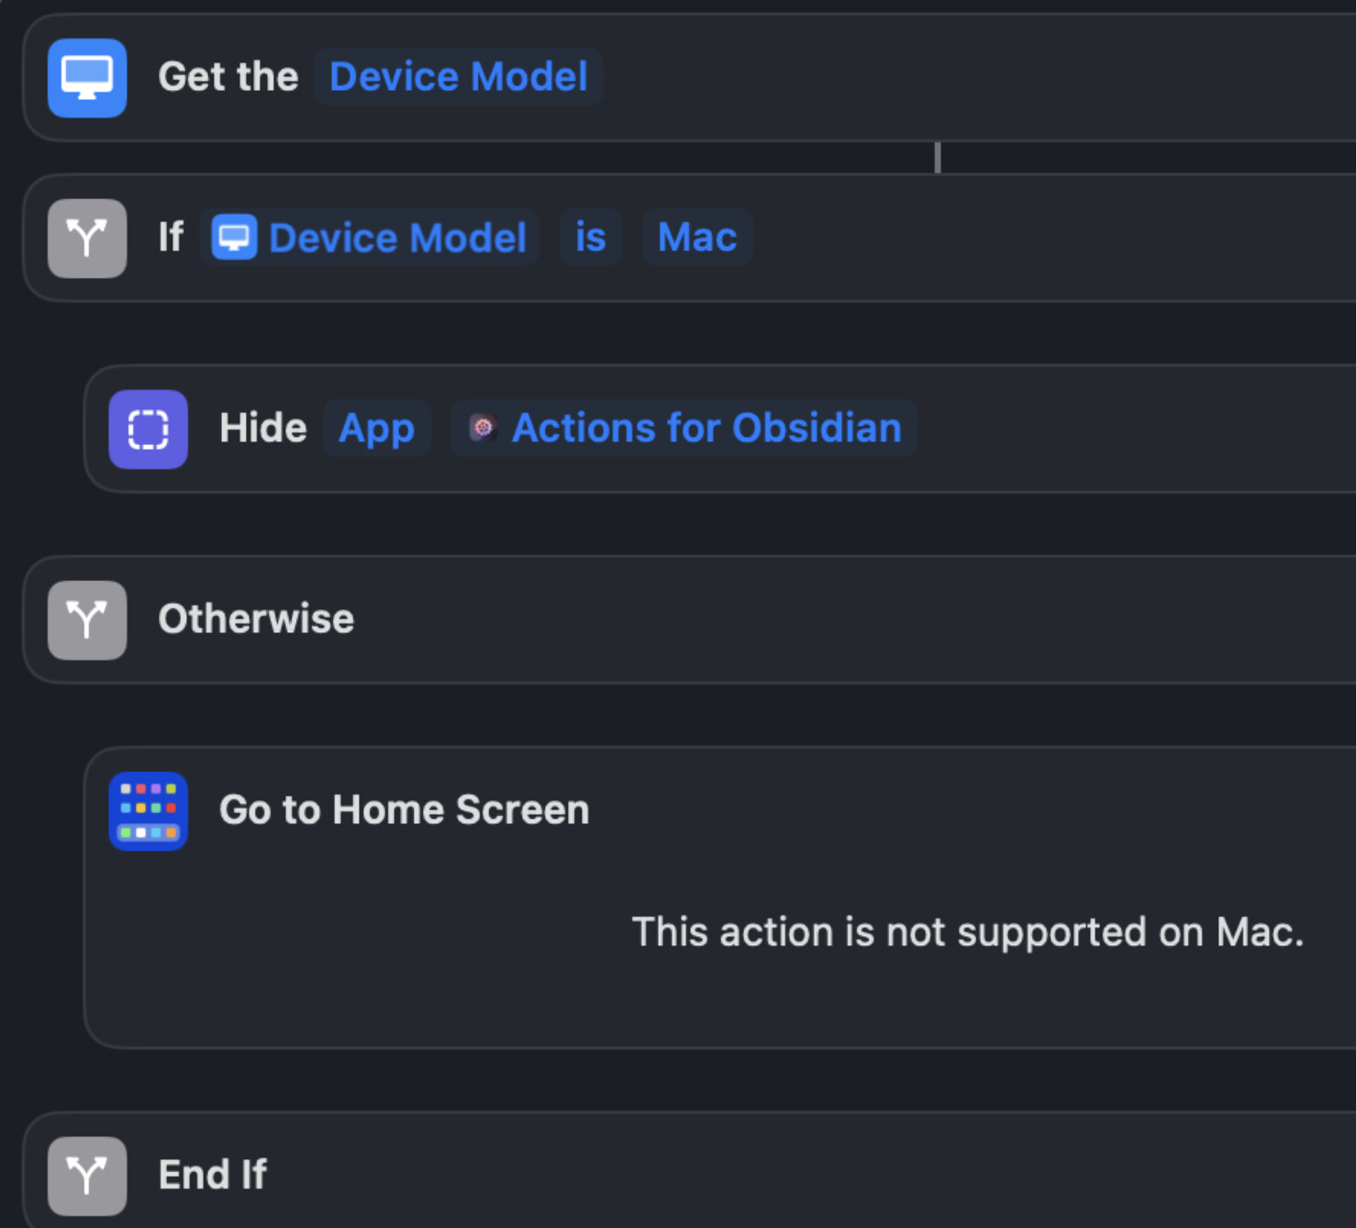Viewport: 1356px width, 1228px height.
Task: Edit the 'Mac' comparison value
Action: pos(697,238)
